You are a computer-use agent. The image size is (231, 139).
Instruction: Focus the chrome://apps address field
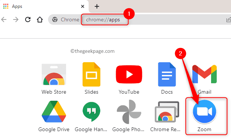coord(103,19)
